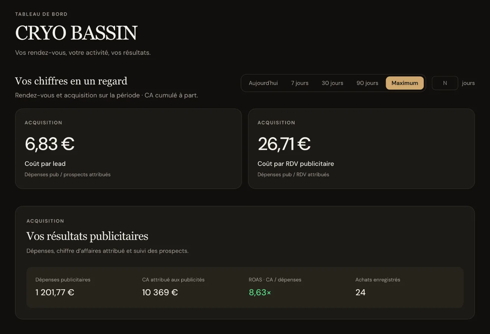
Task: Click the 10 369 € attributed revenue
Action: click(160, 293)
